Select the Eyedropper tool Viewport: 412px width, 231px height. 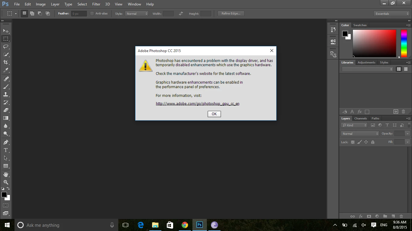click(6, 70)
